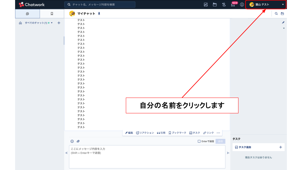Image resolution: width=302 pixels, height=170 pixels.
Task: Switch to the bookmark tab in sidebar
Action: 52,14
